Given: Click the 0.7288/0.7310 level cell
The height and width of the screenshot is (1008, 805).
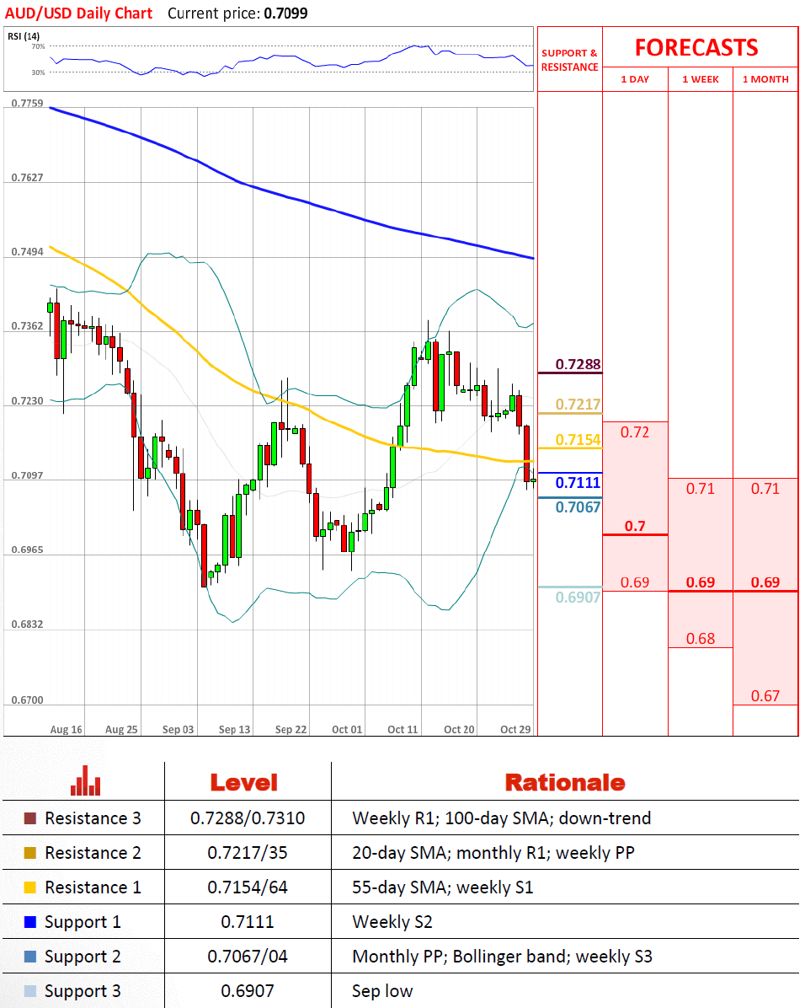Looking at the screenshot, I should coord(248,818).
